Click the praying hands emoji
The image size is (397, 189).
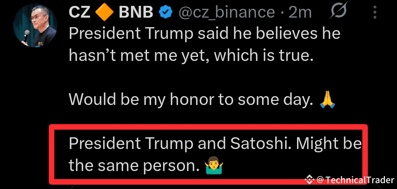tap(327, 99)
